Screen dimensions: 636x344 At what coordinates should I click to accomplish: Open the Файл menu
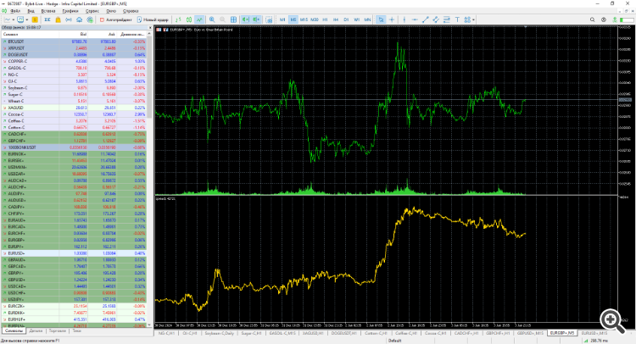(15, 11)
